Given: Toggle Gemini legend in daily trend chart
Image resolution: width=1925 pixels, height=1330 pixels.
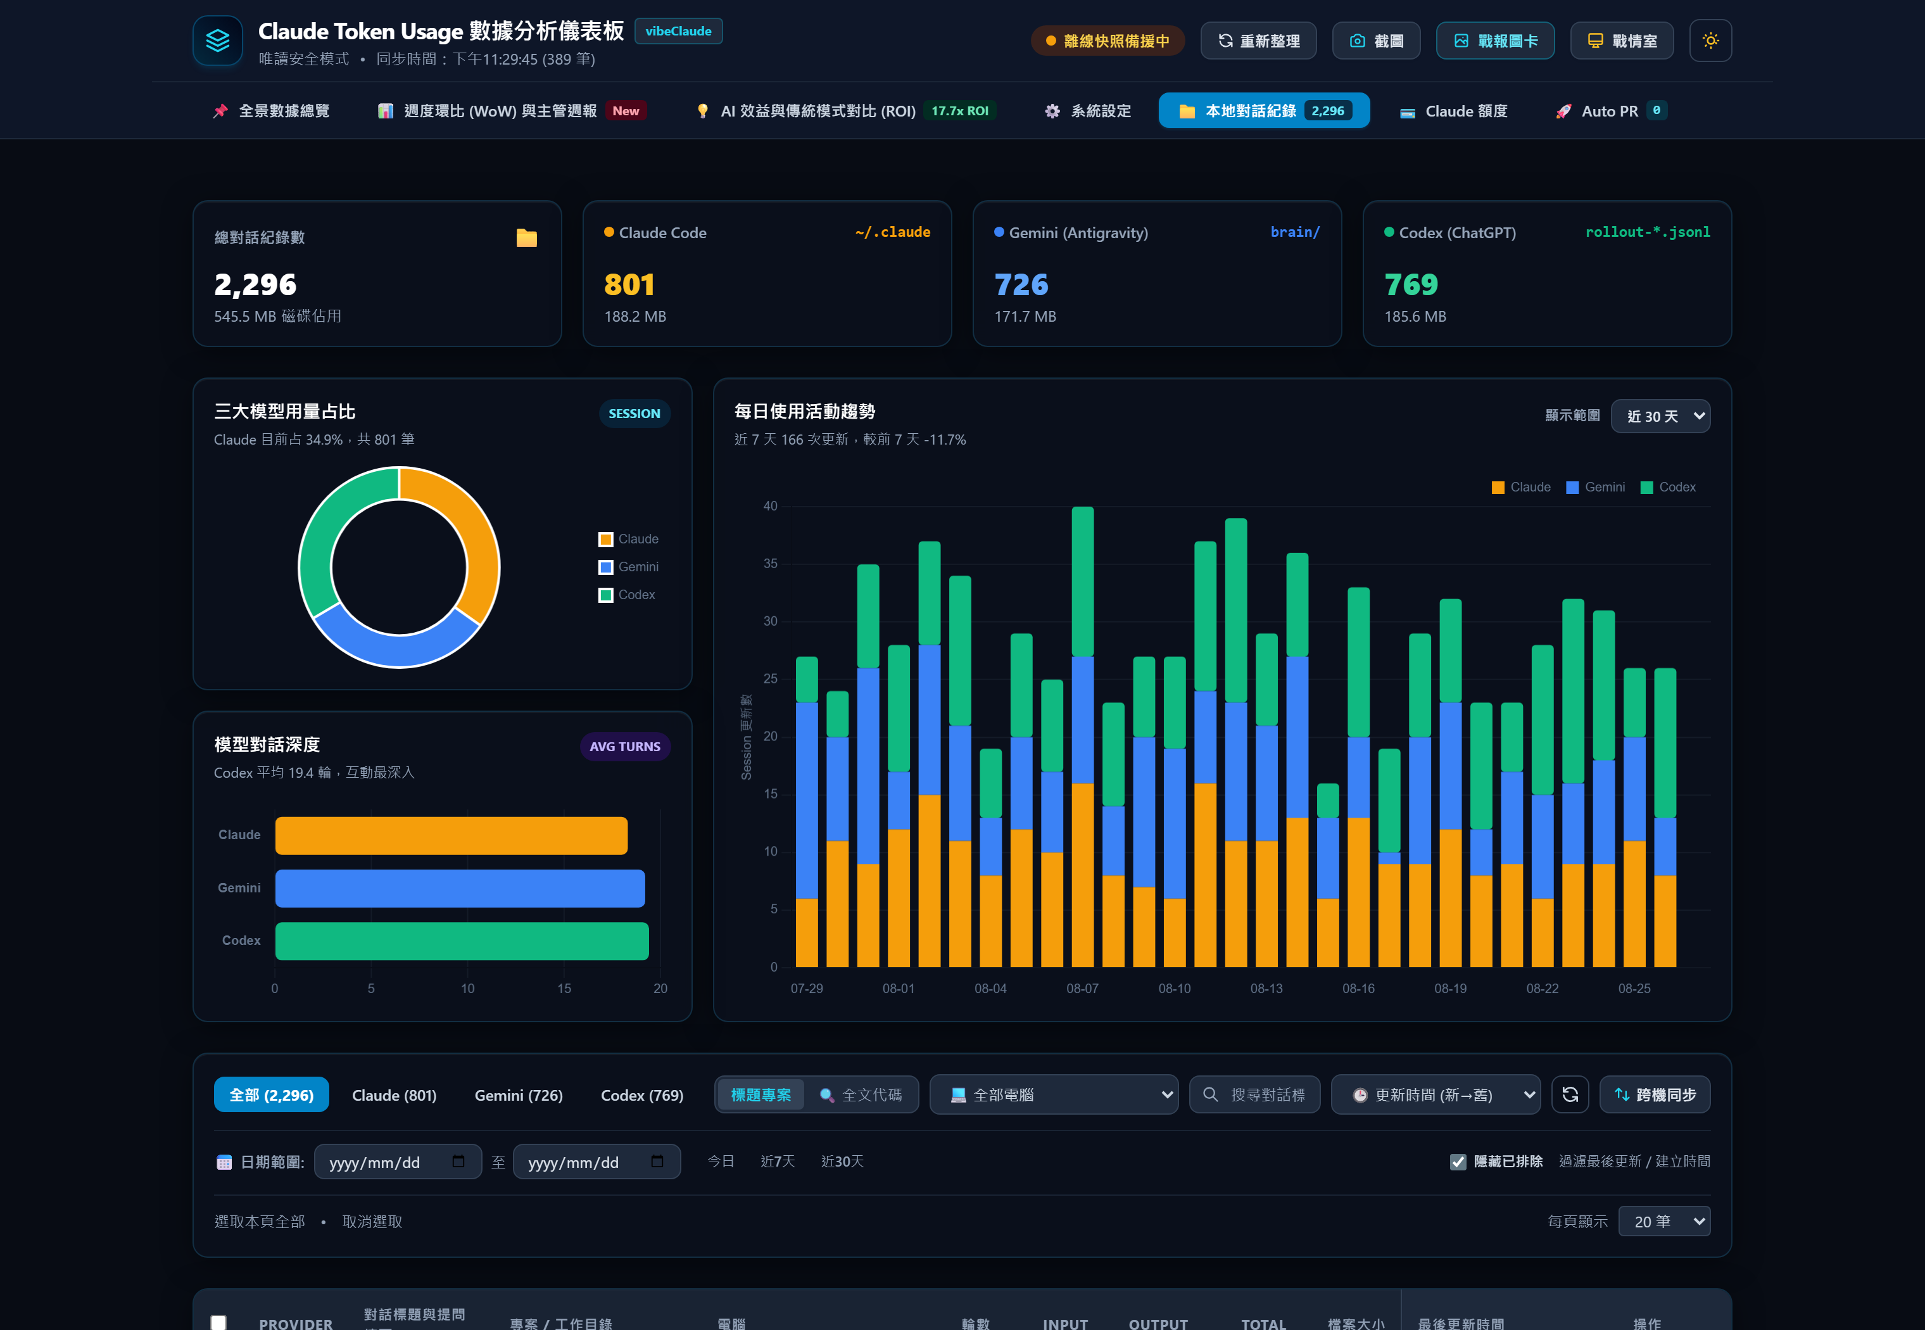Looking at the screenshot, I should [x=1595, y=488].
